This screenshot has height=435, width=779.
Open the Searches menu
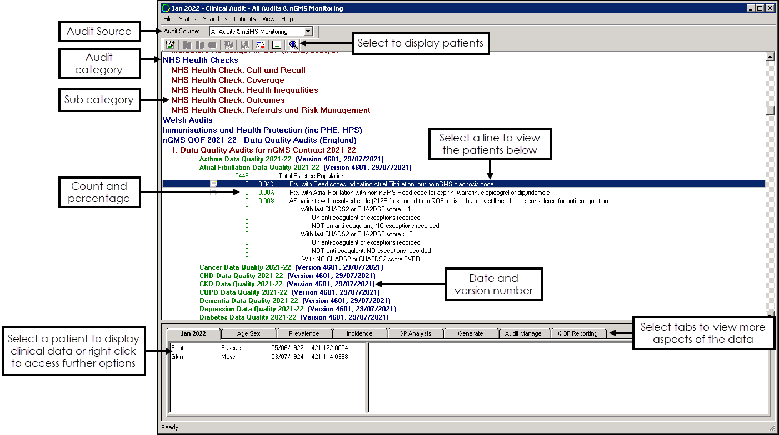point(215,19)
